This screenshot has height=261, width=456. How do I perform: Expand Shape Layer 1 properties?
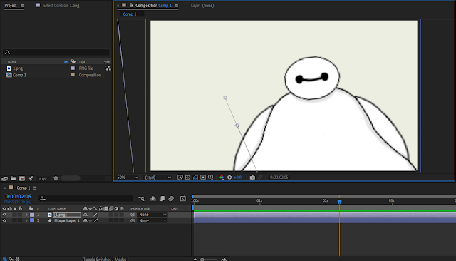26,220
